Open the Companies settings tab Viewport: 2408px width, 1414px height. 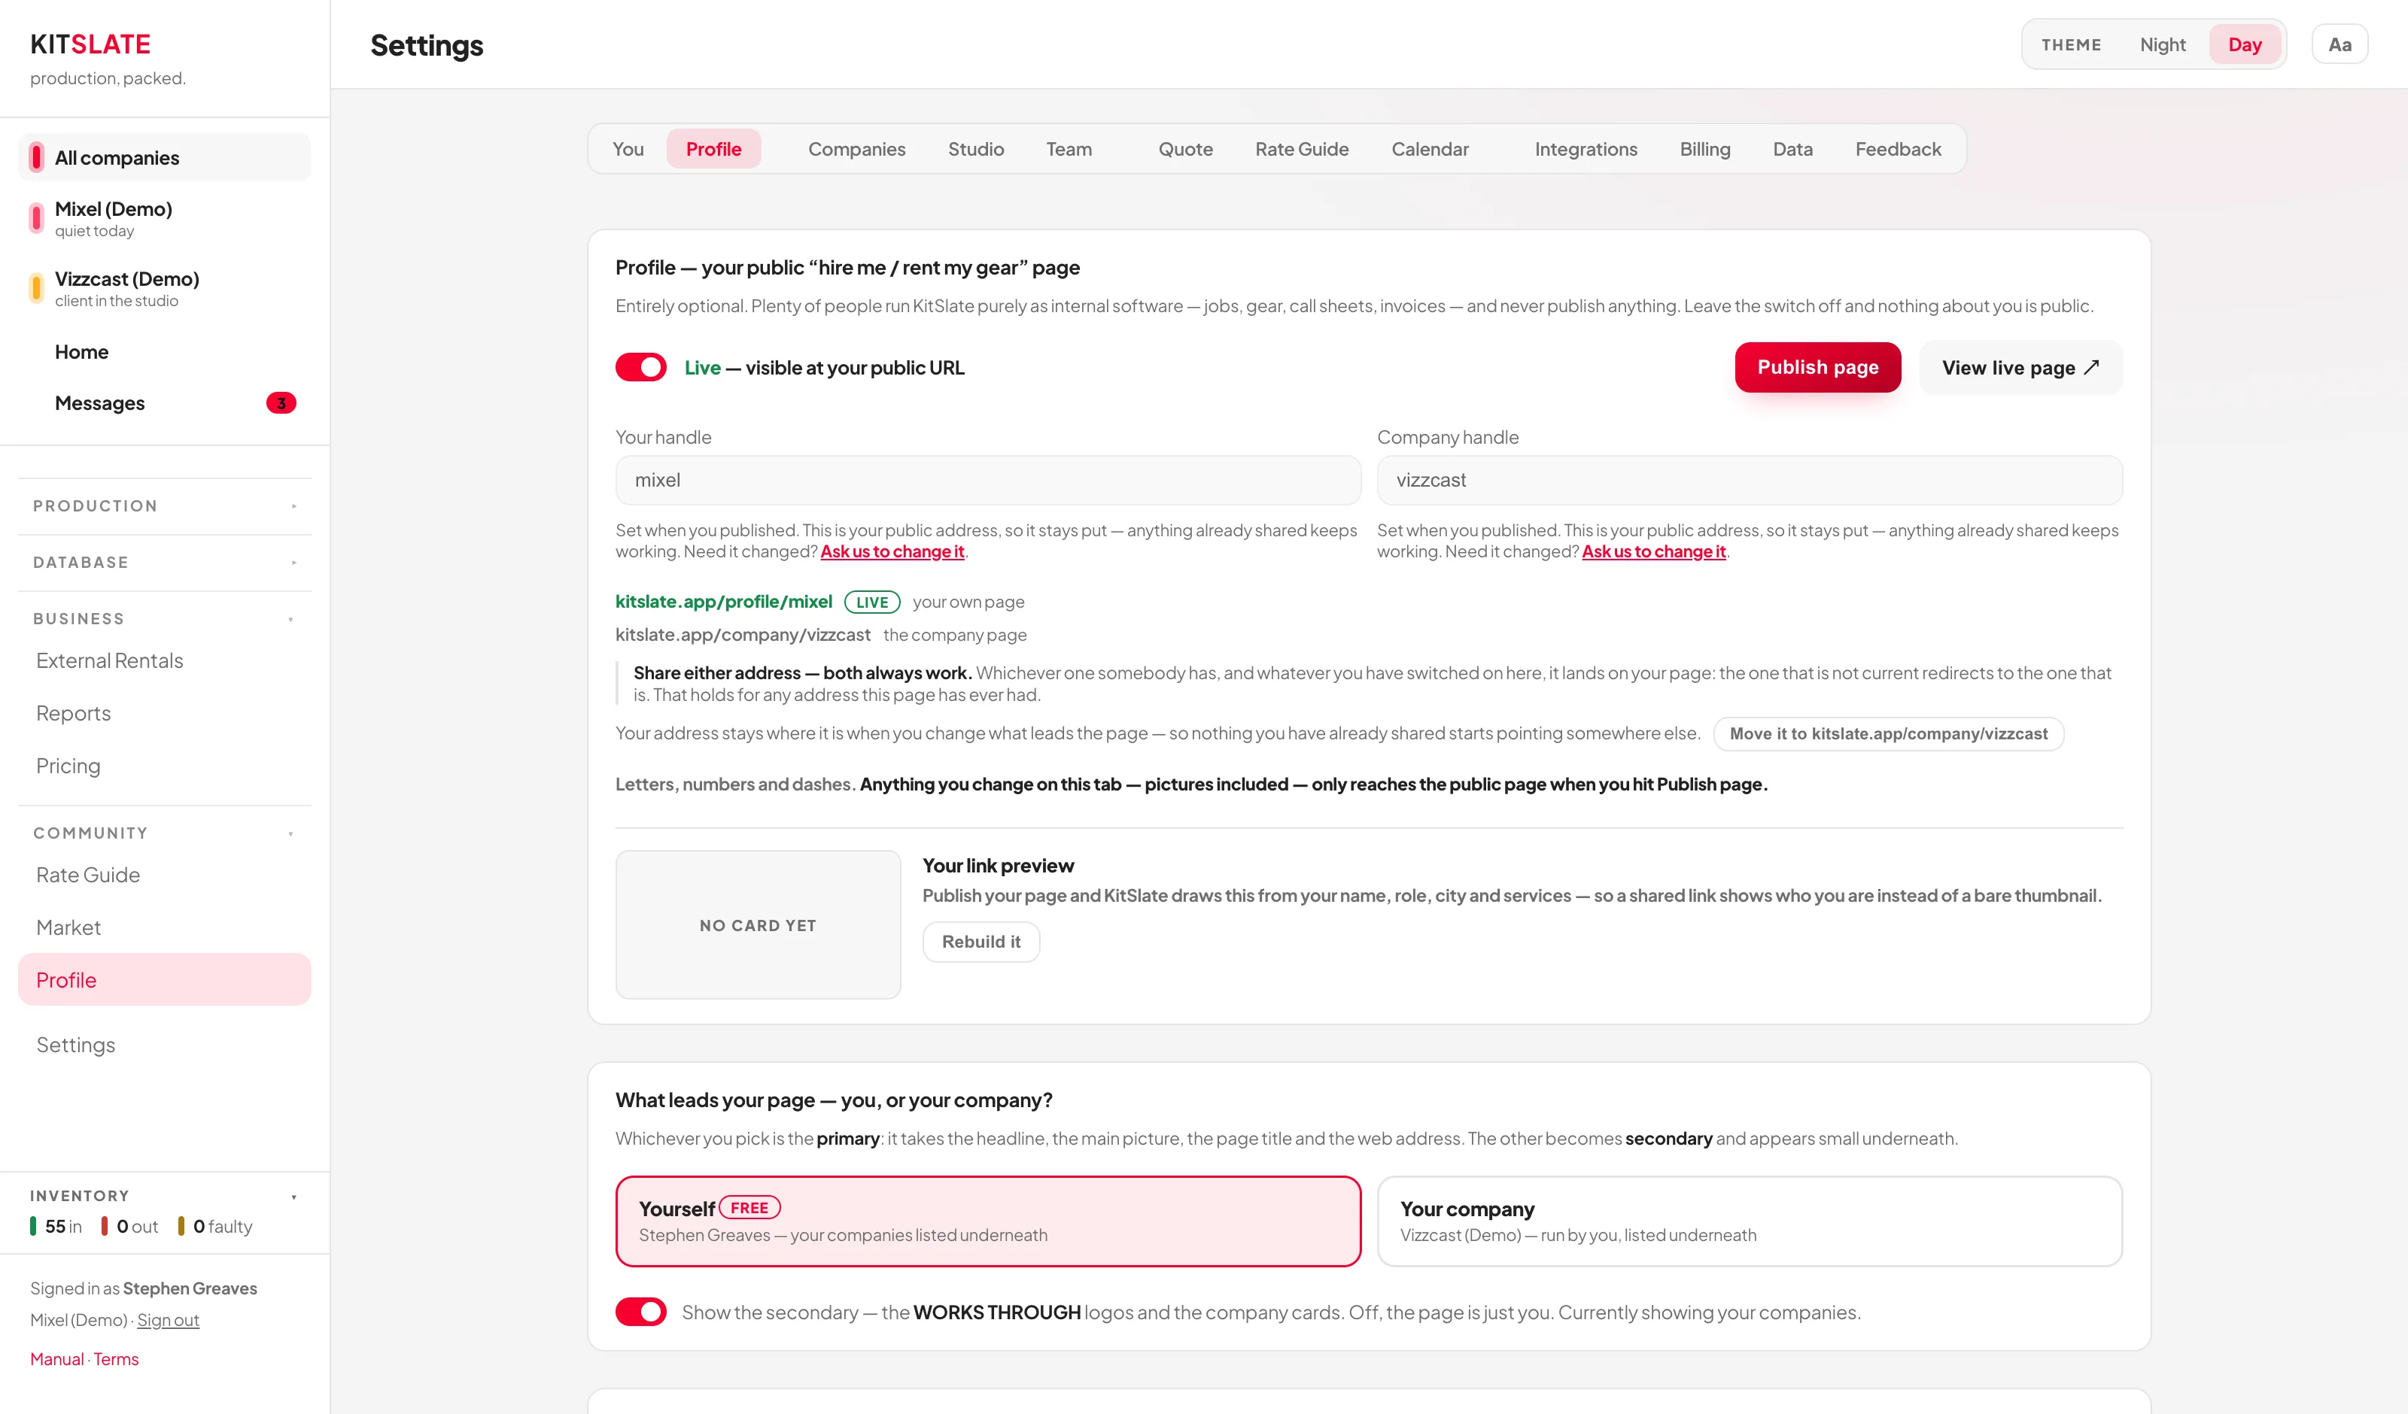856,149
